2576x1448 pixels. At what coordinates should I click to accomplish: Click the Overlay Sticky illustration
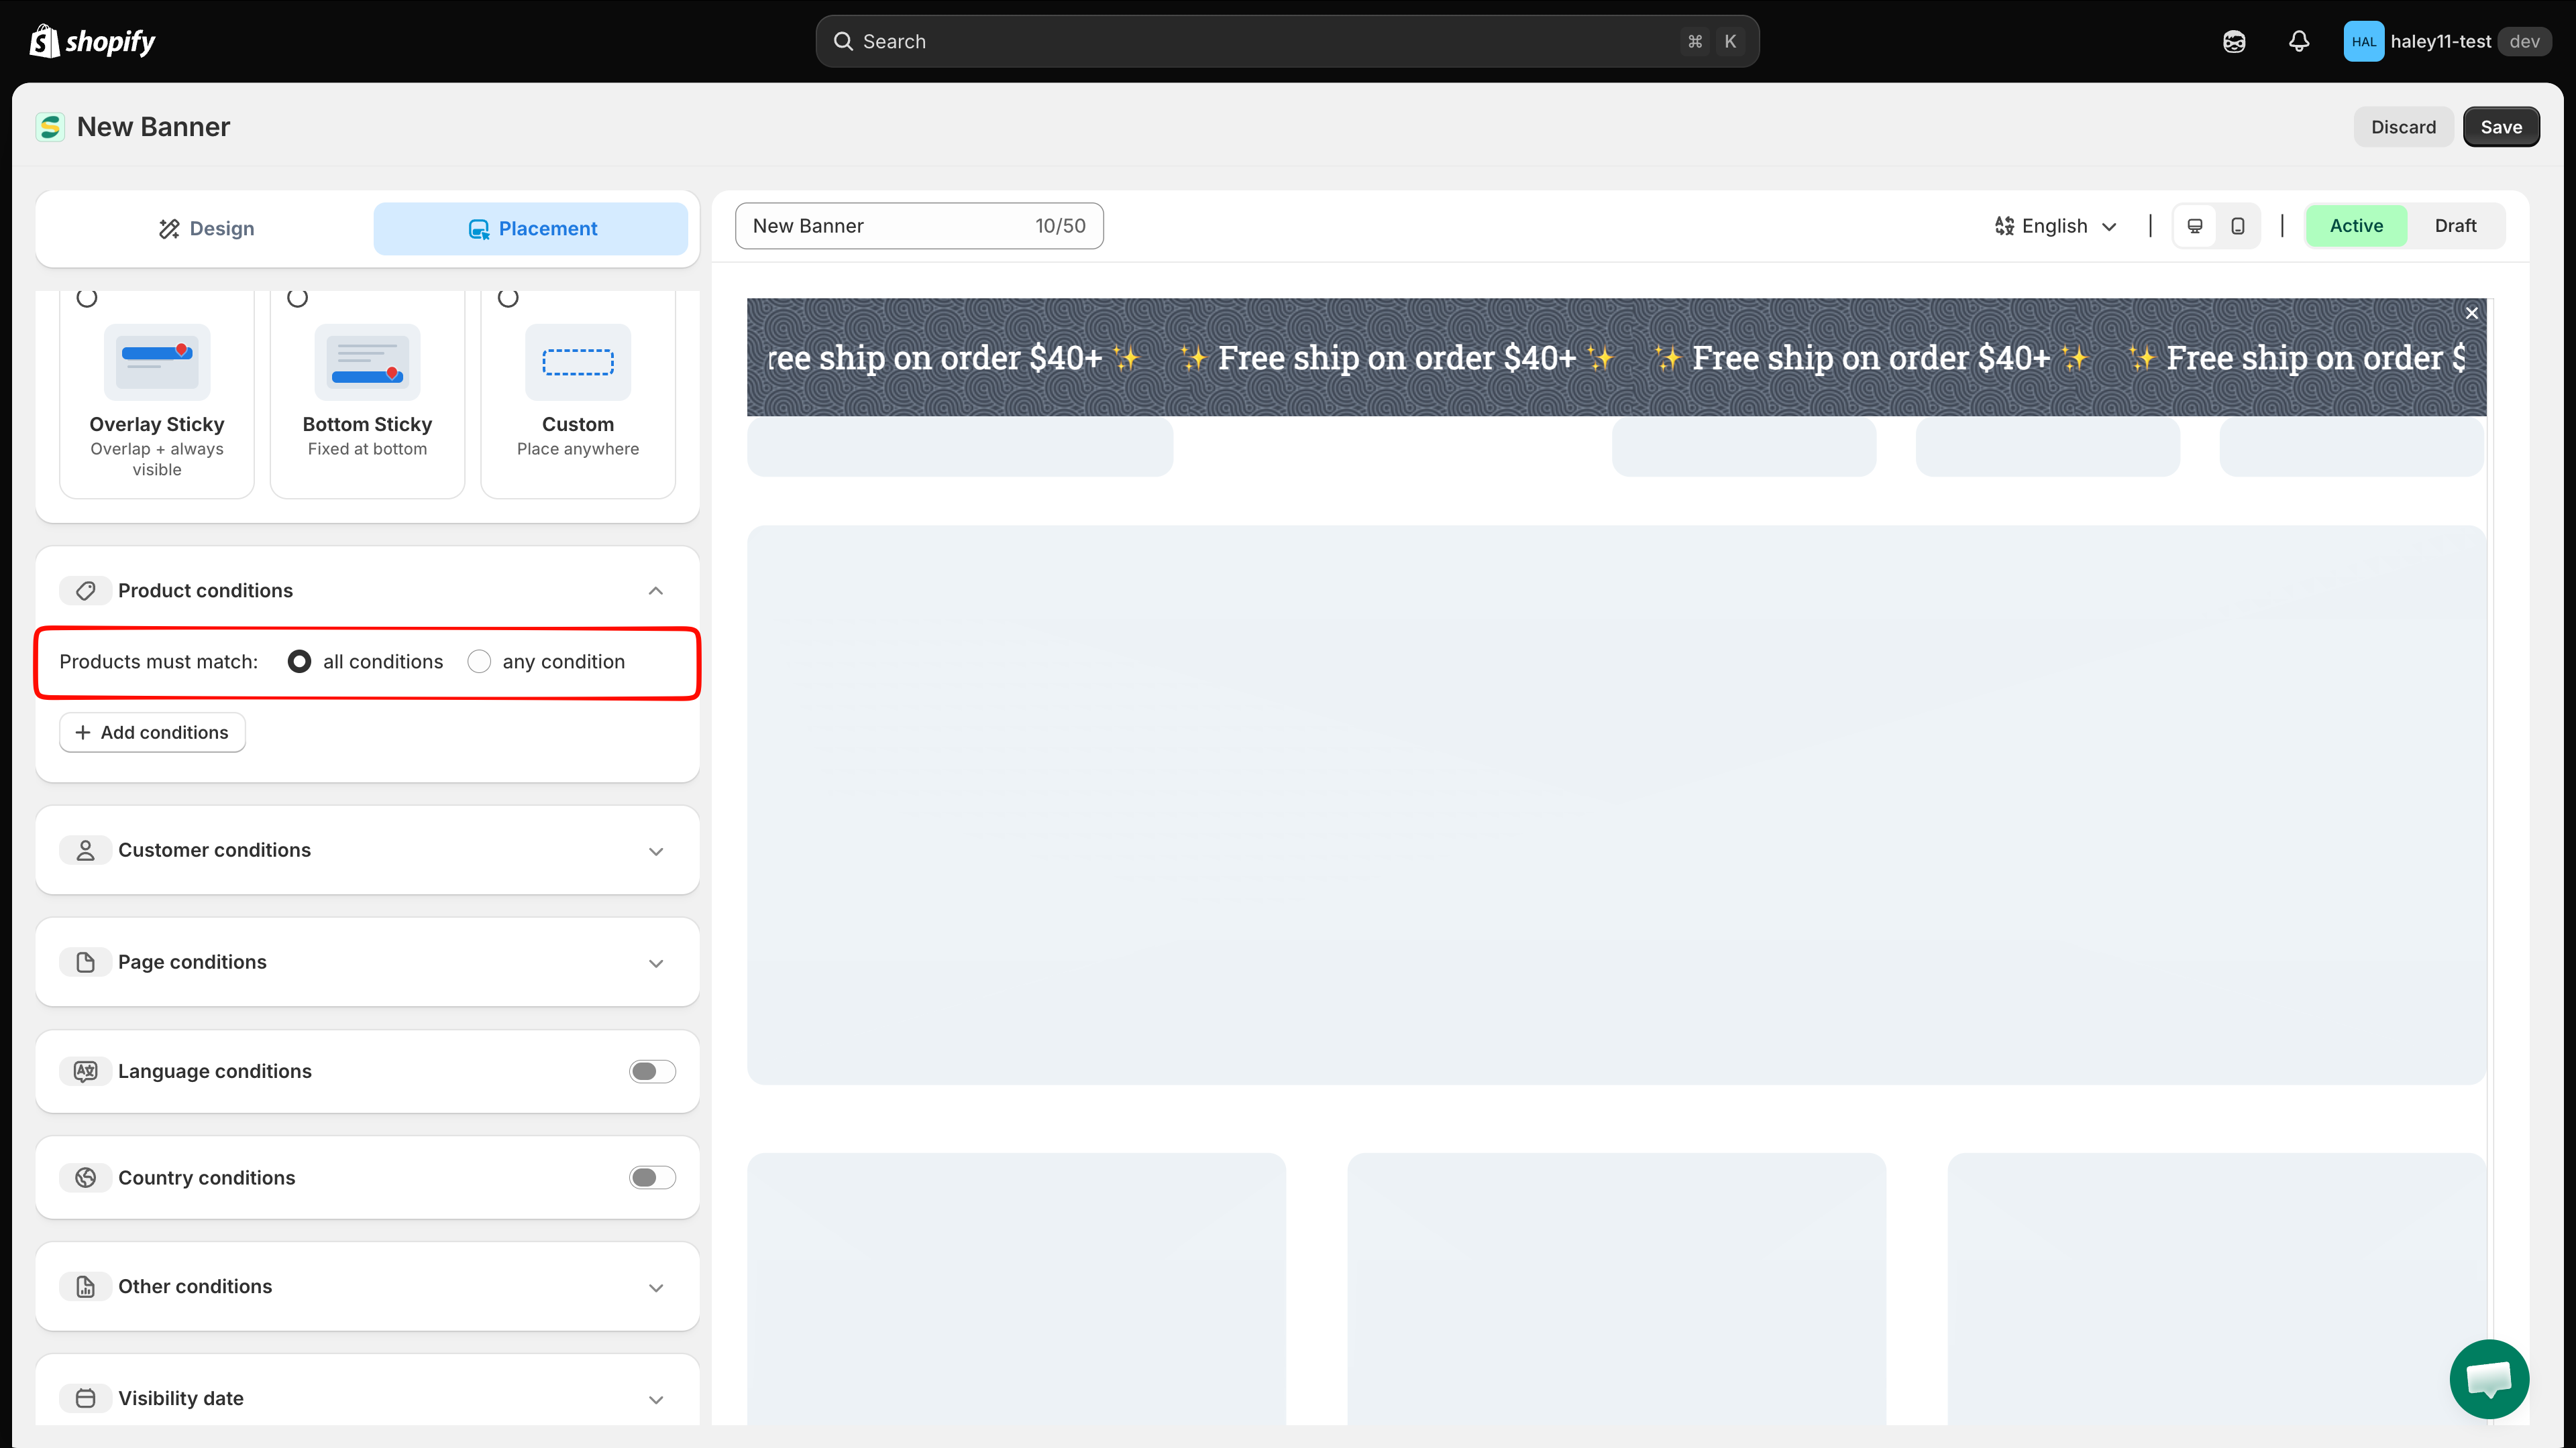[157, 362]
